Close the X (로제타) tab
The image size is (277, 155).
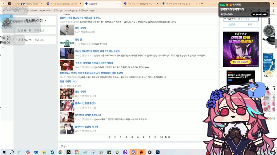tap(42, 3)
